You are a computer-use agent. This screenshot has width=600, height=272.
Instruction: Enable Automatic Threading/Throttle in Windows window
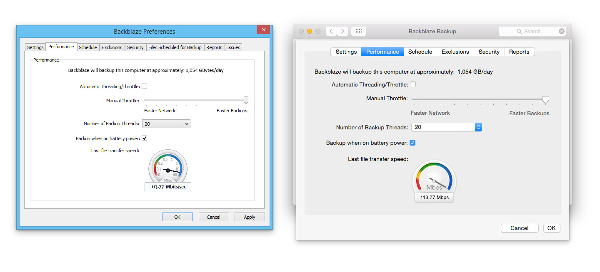[145, 87]
